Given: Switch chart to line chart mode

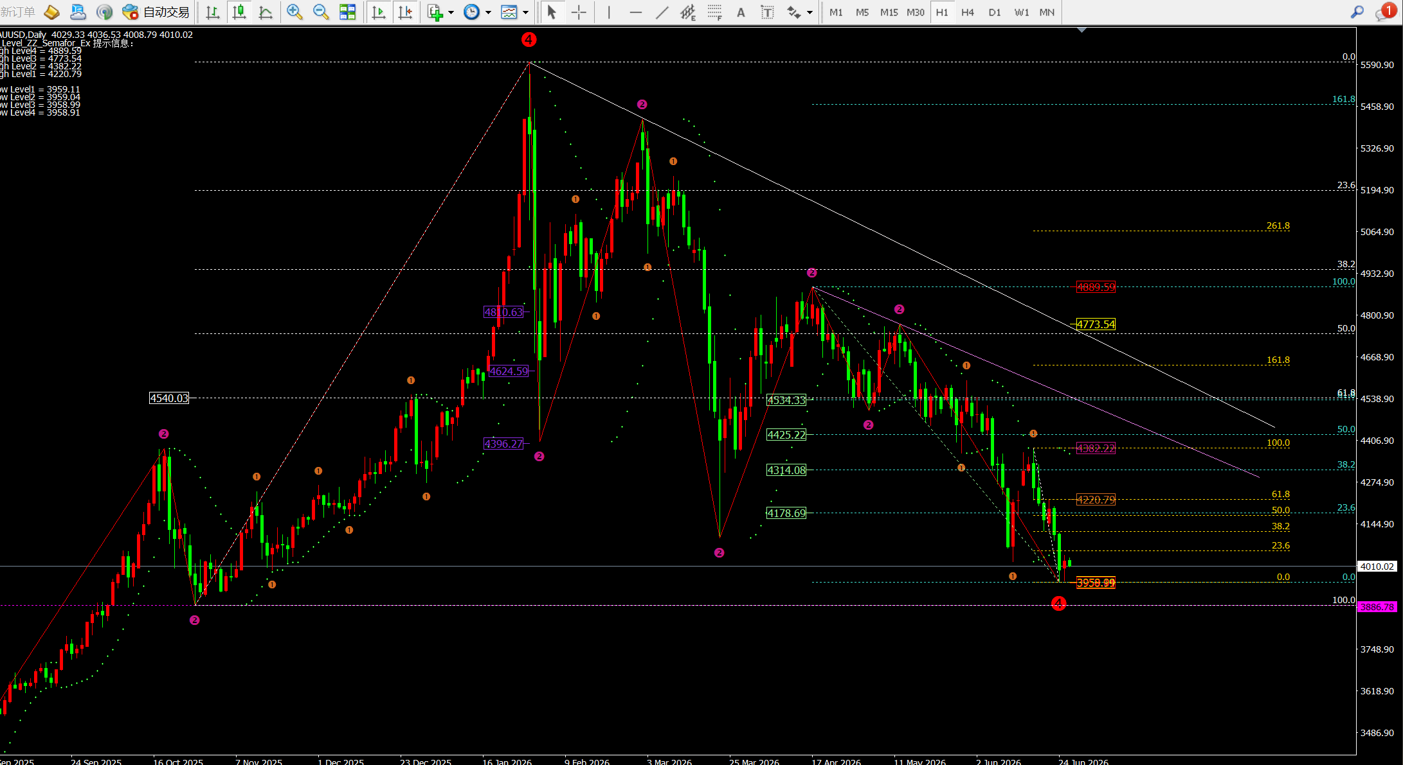Looking at the screenshot, I should [x=266, y=12].
